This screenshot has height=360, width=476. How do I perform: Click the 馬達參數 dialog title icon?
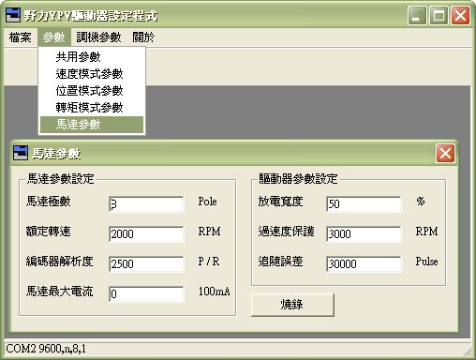tap(21, 153)
